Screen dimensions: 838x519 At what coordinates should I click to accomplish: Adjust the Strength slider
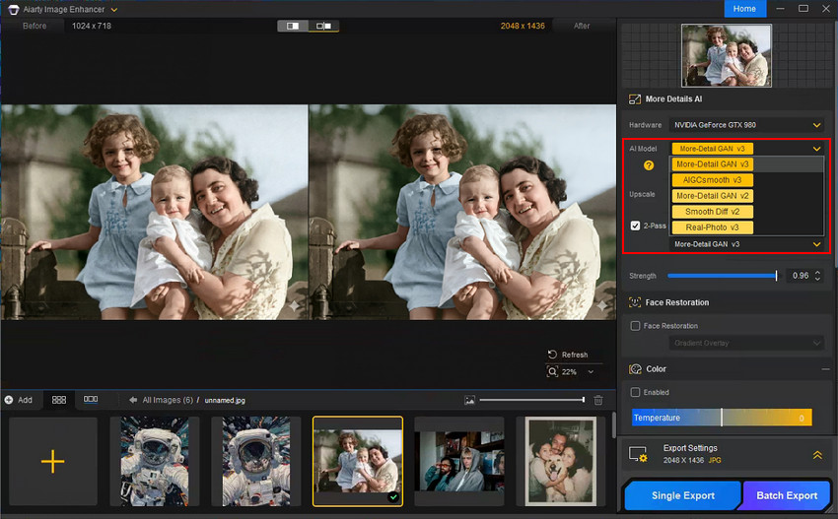coord(722,276)
